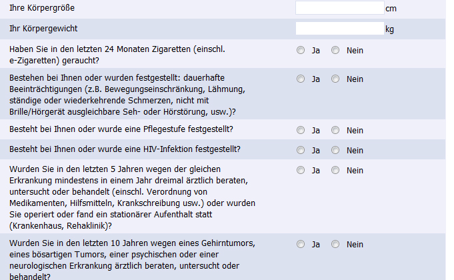
Task: Select Ja for the HIV-Infektion question
Action: (x=301, y=149)
